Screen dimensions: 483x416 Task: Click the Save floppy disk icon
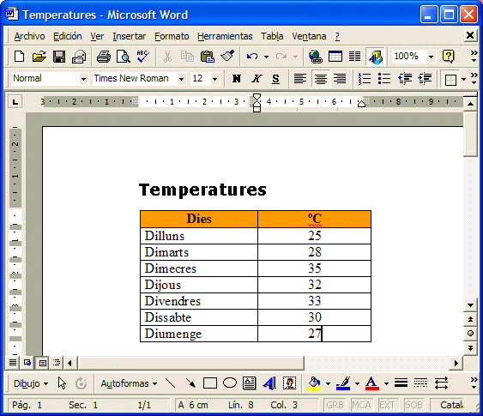tap(59, 57)
